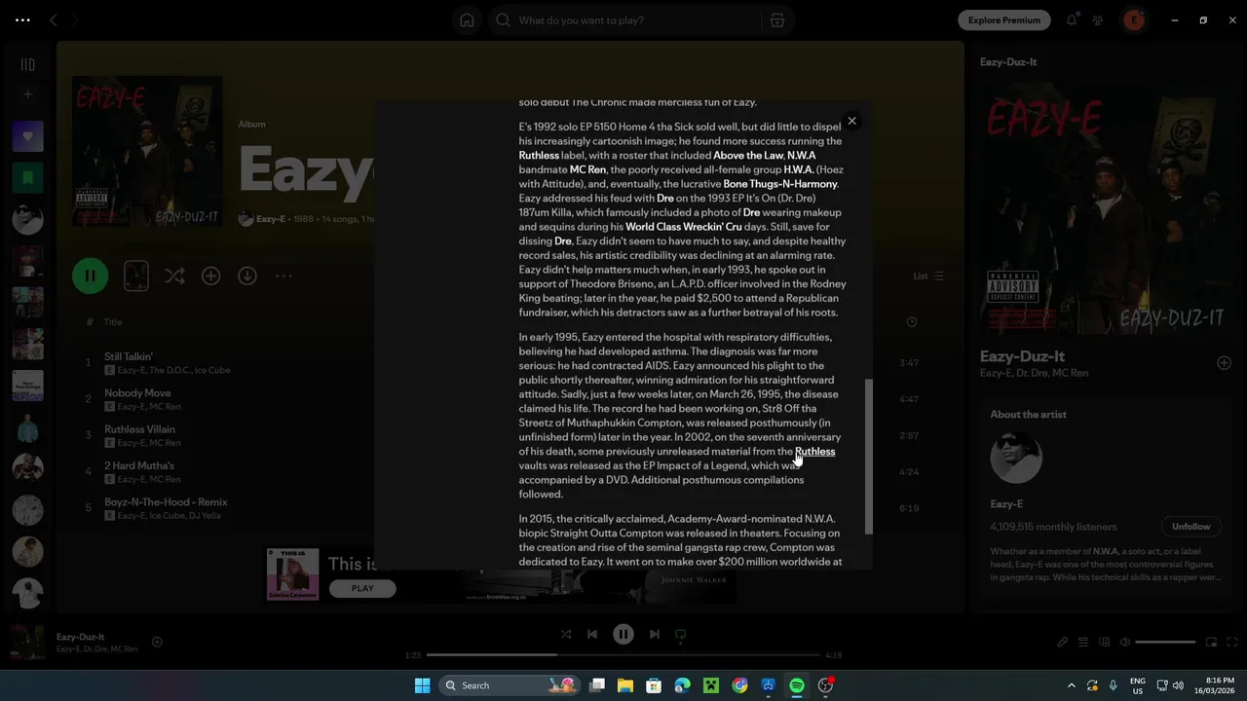Click the bio popup vertical scrollbar
This screenshot has height=701, width=1247.
869,456
